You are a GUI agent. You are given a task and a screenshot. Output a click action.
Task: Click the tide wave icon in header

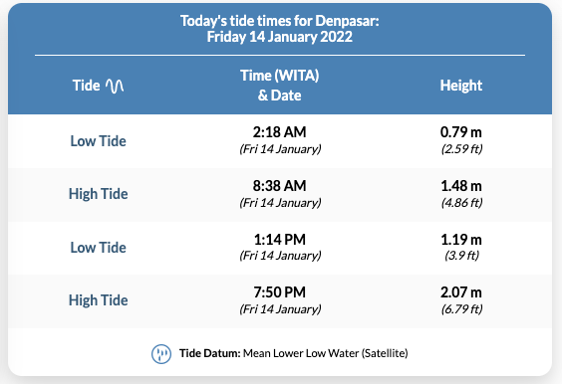(x=115, y=86)
